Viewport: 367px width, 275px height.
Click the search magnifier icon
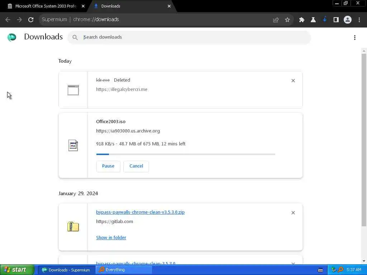tap(75, 37)
